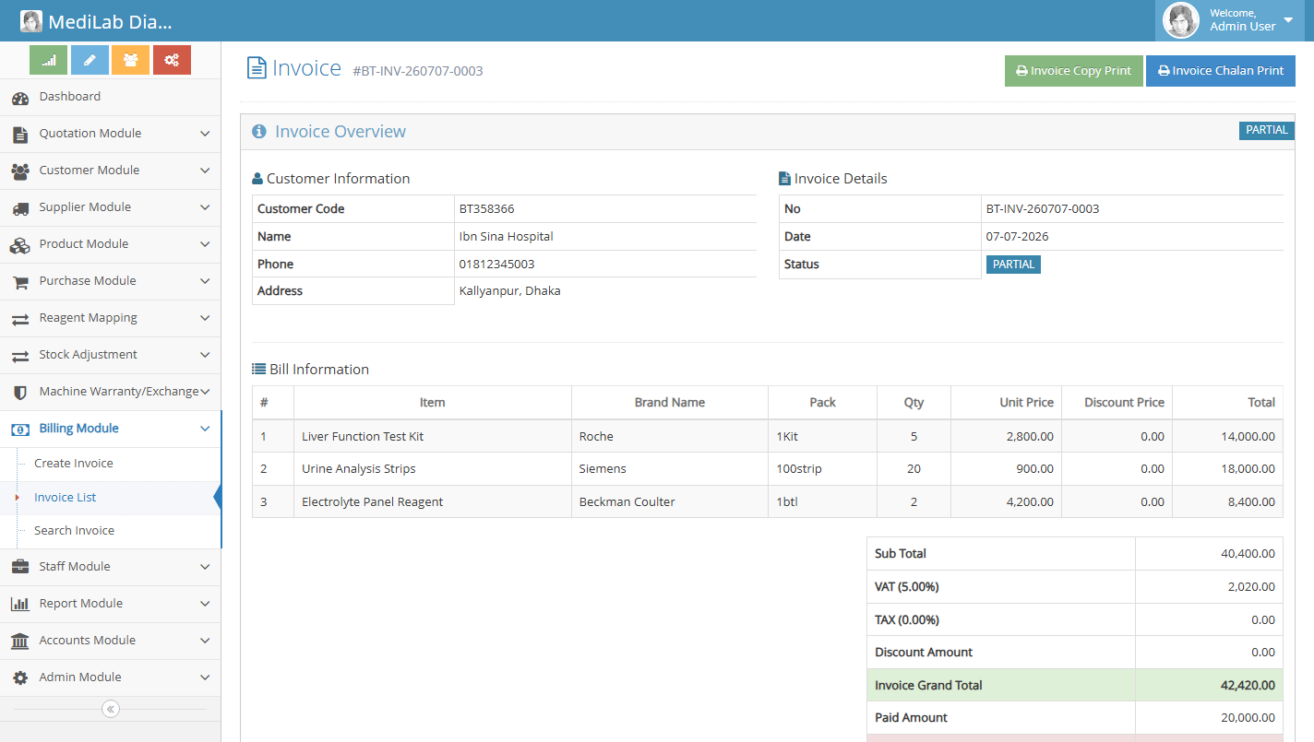Expand Product Module chevron
The image size is (1314, 742).
click(205, 244)
